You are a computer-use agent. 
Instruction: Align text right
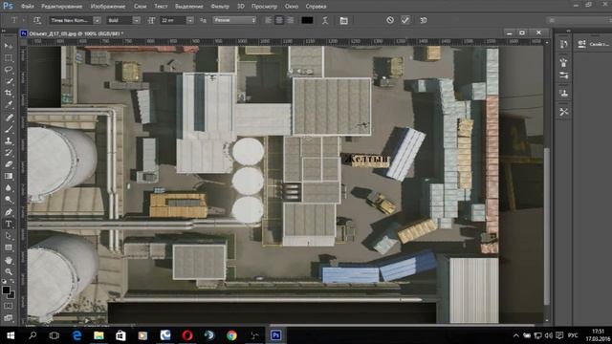pyautogui.click(x=290, y=20)
